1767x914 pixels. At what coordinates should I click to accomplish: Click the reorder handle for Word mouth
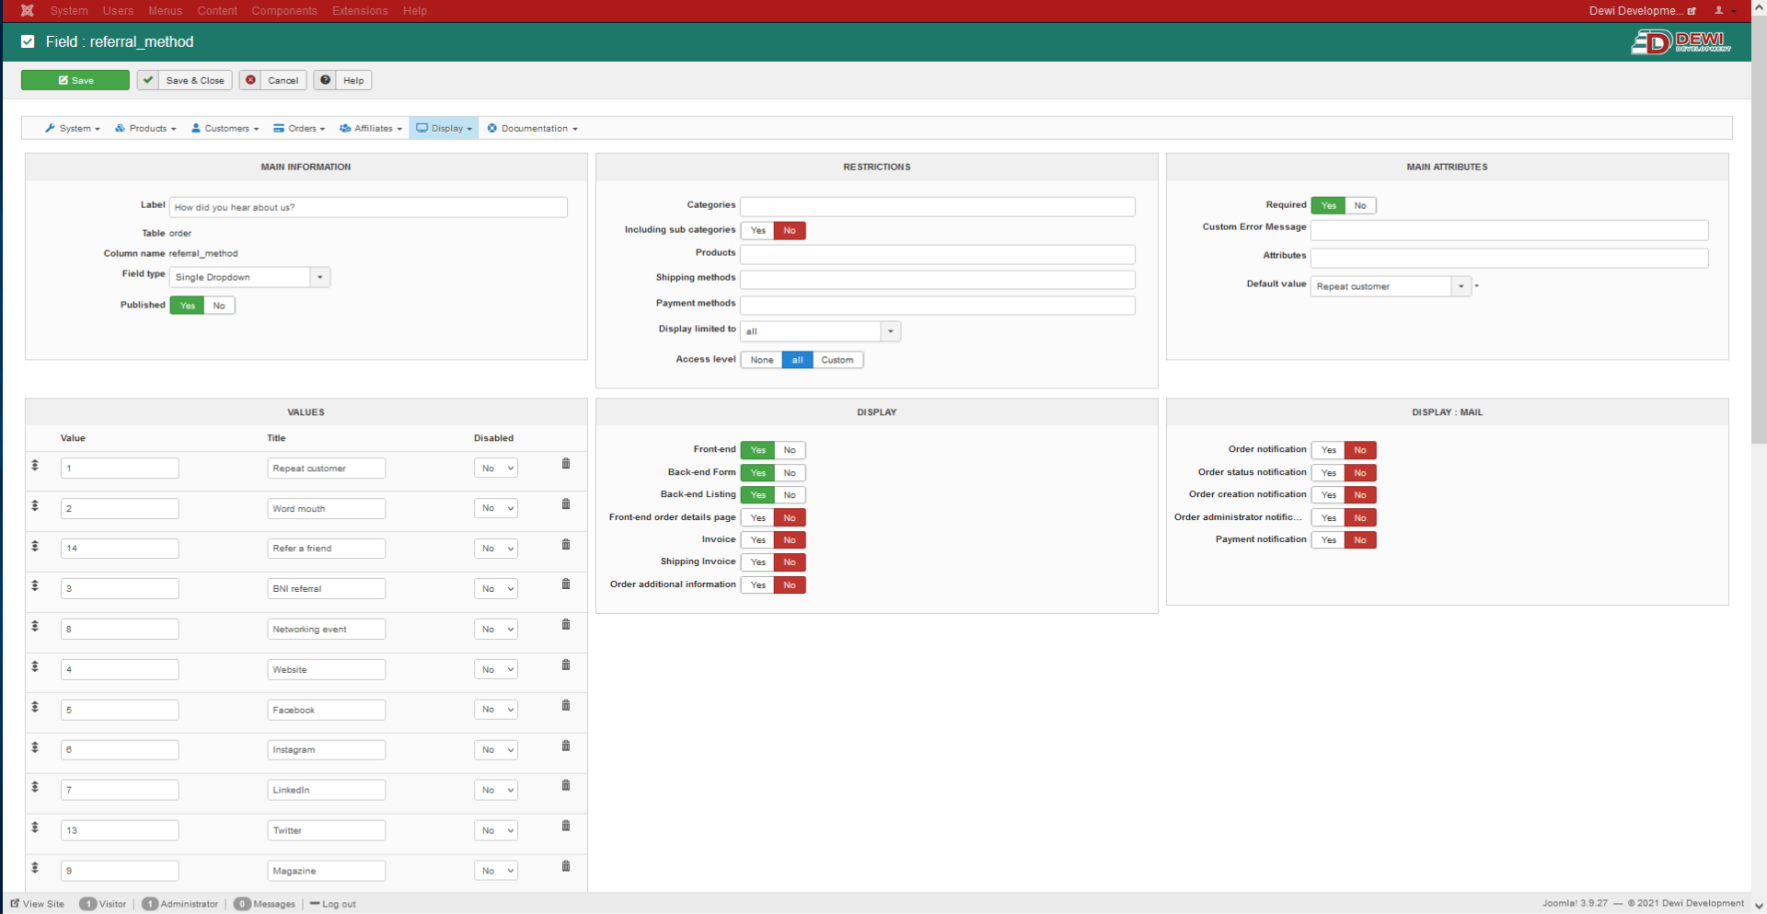[x=35, y=506]
